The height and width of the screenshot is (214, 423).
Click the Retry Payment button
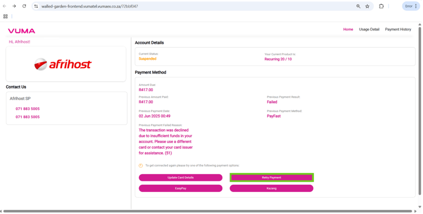pos(271,178)
